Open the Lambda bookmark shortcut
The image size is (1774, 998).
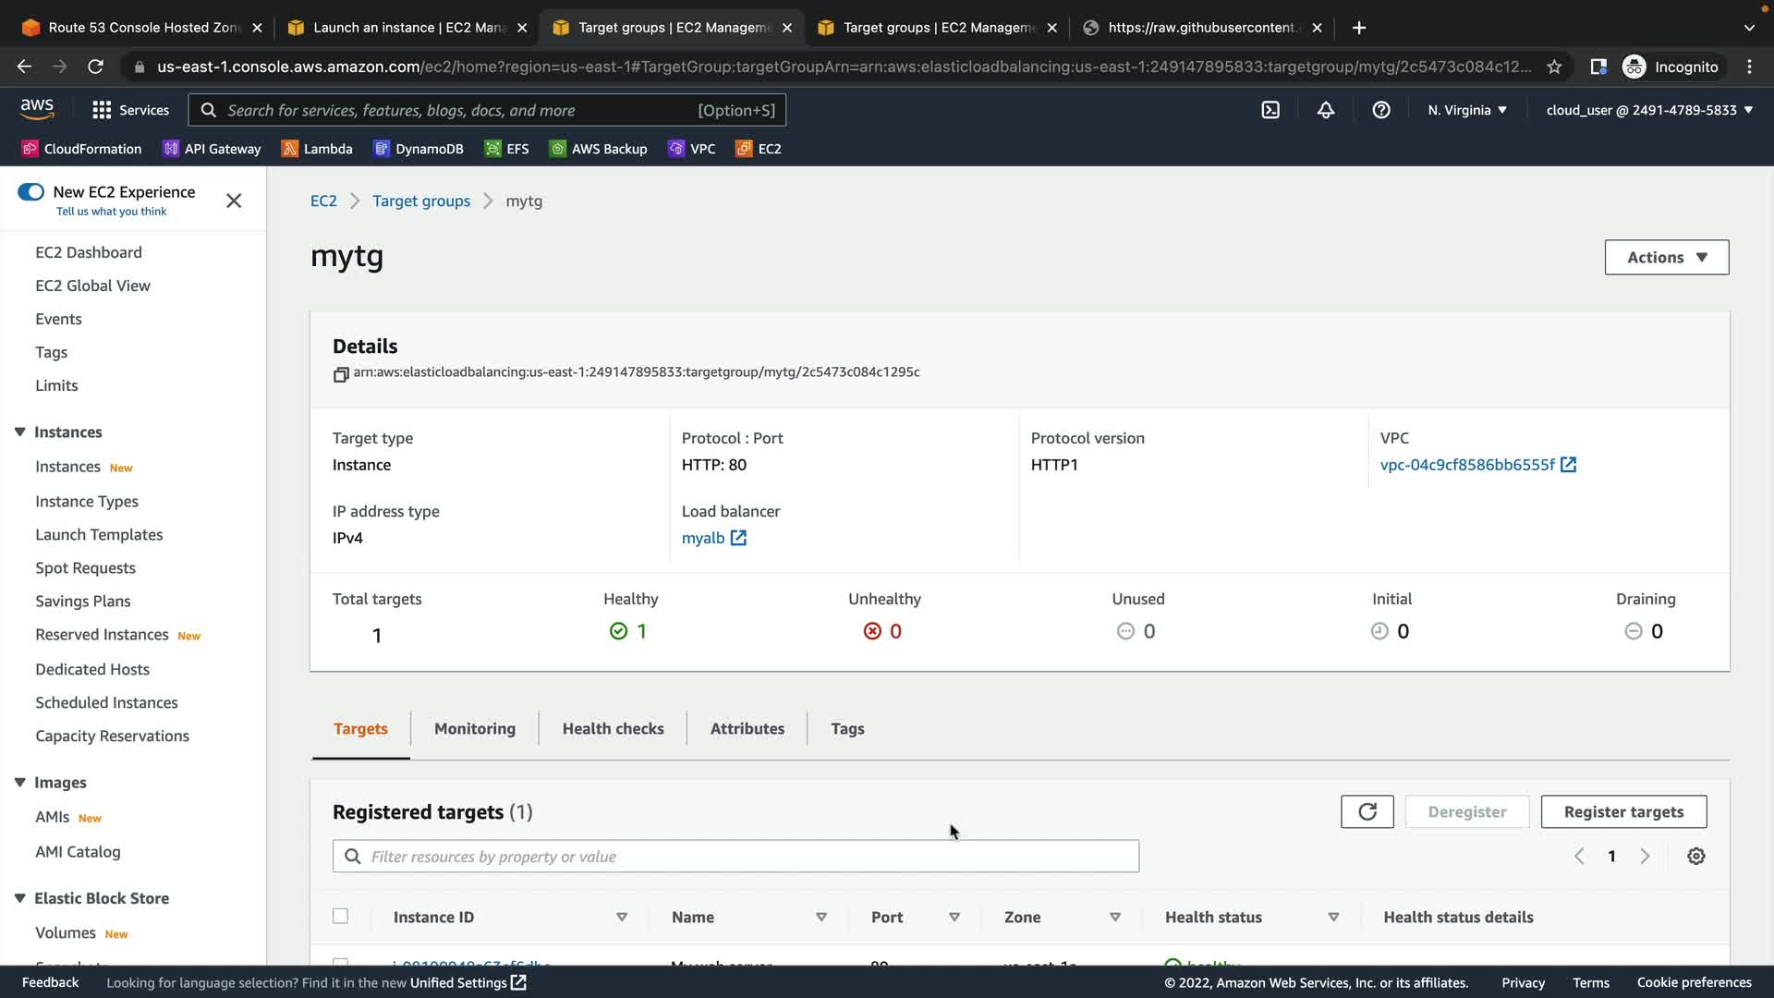click(317, 149)
